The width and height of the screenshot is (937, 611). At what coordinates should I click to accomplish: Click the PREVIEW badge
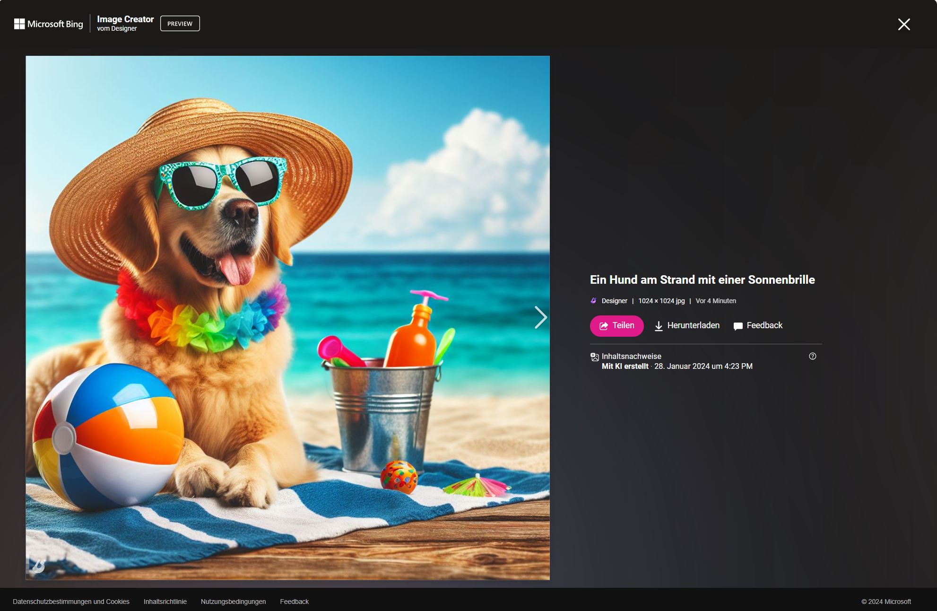click(x=180, y=24)
